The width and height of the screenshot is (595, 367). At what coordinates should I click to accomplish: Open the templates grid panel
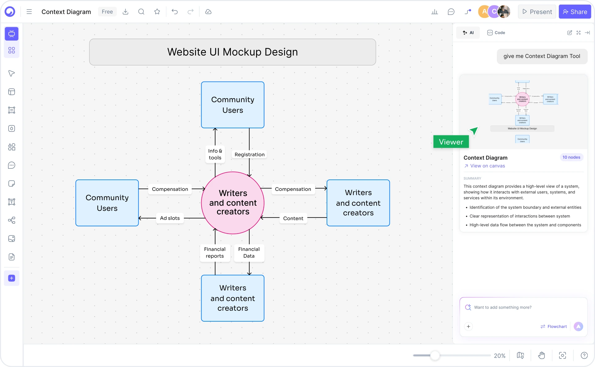[x=11, y=50]
